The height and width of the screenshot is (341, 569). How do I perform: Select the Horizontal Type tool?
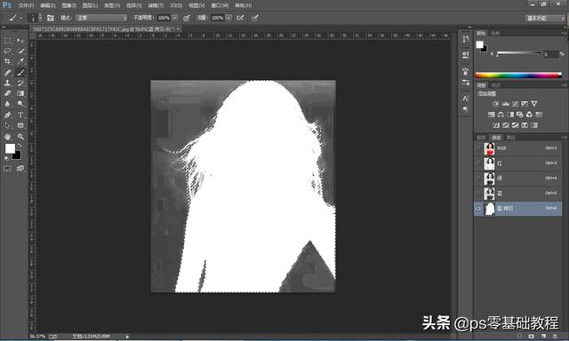tap(20, 115)
